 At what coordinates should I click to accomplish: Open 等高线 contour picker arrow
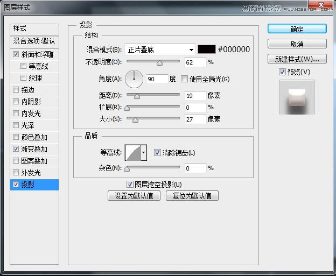coord(144,153)
